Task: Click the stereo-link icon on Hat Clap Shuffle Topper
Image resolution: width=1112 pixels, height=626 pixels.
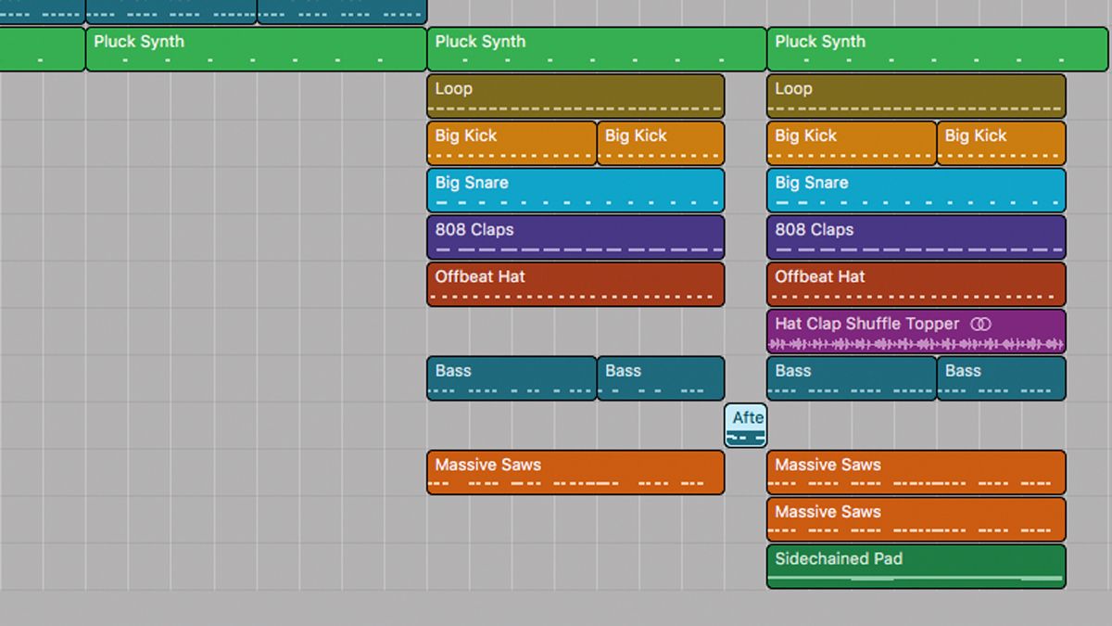Action: click(981, 324)
